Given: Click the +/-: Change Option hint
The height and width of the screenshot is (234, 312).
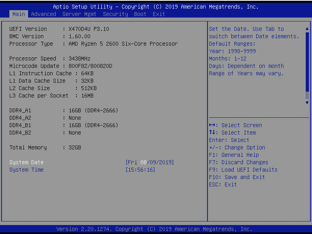Looking at the screenshot, I should point(237,147).
